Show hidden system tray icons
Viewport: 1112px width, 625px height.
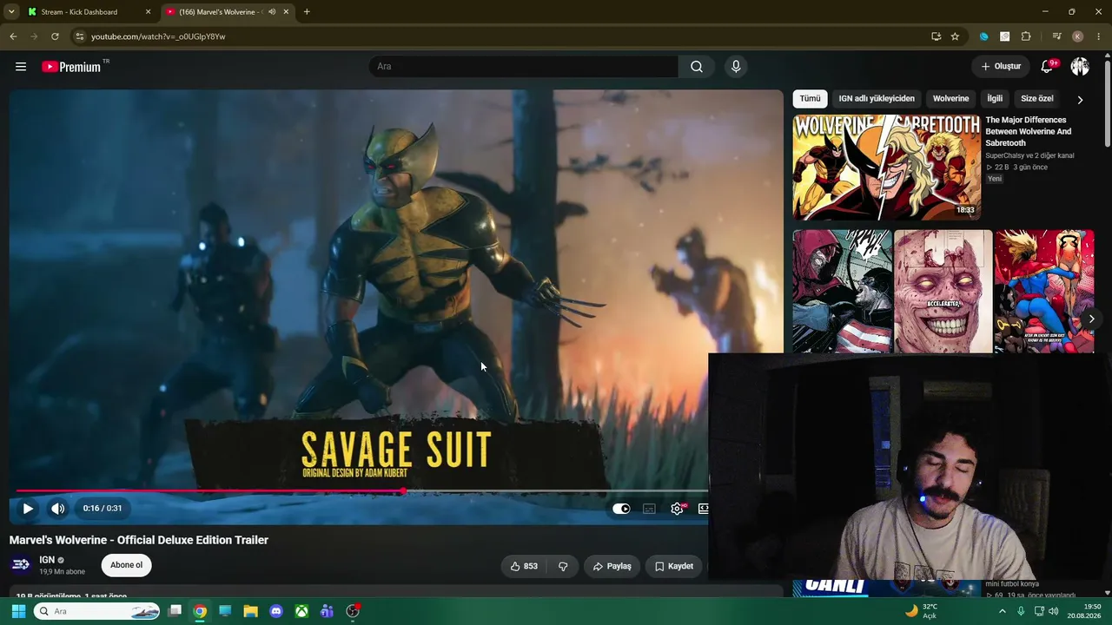click(x=1002, y=611)
